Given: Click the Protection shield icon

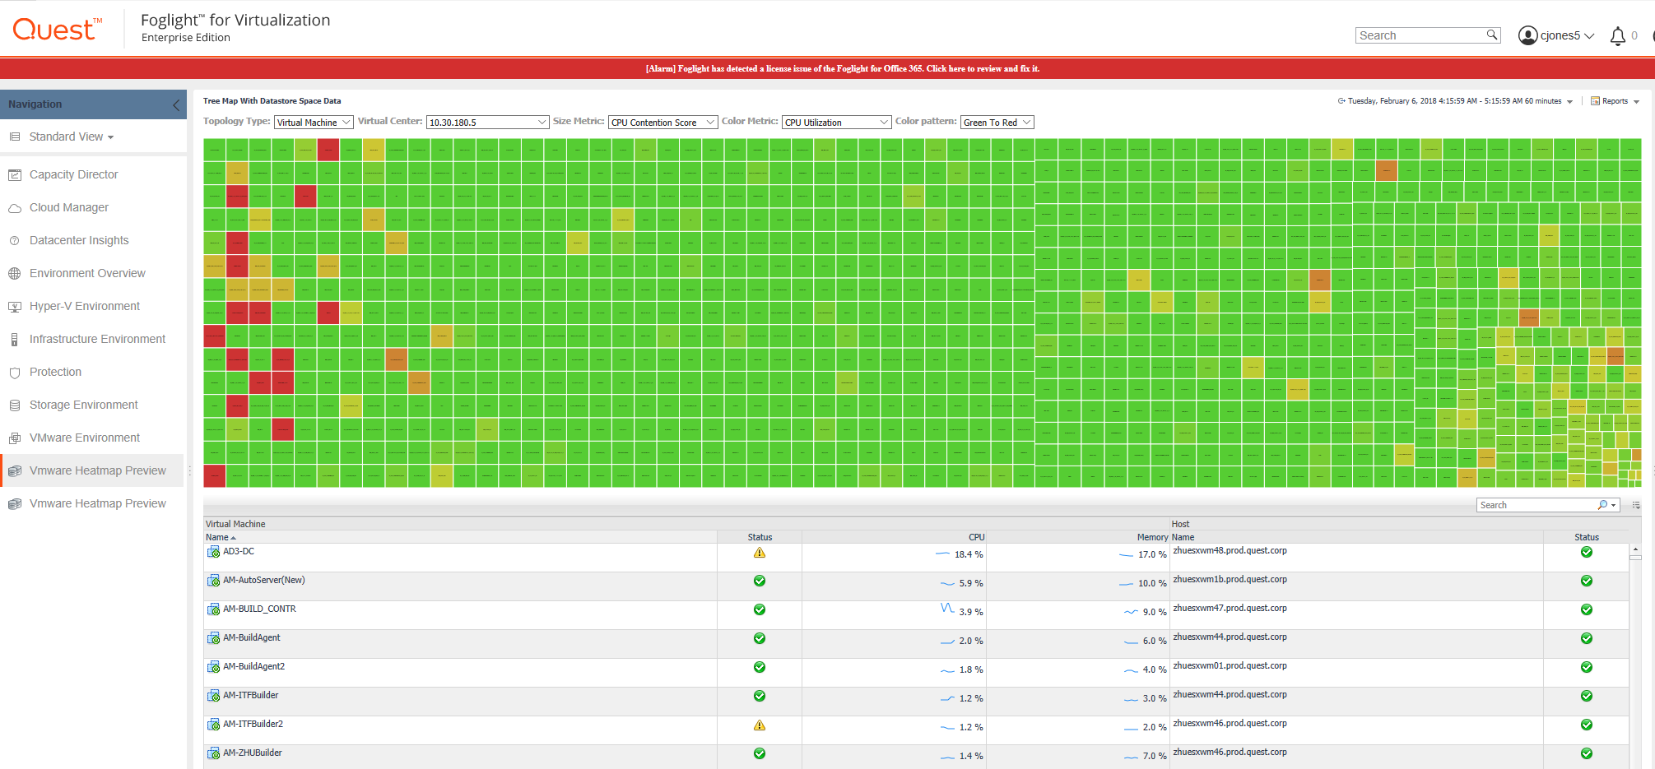Looking at the screenshot, I should (x=15, y=373).
